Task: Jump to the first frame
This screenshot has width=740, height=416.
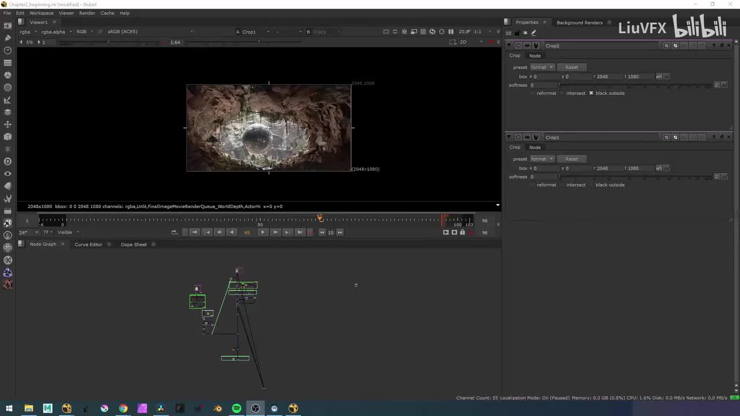Action: pos(194,232)
